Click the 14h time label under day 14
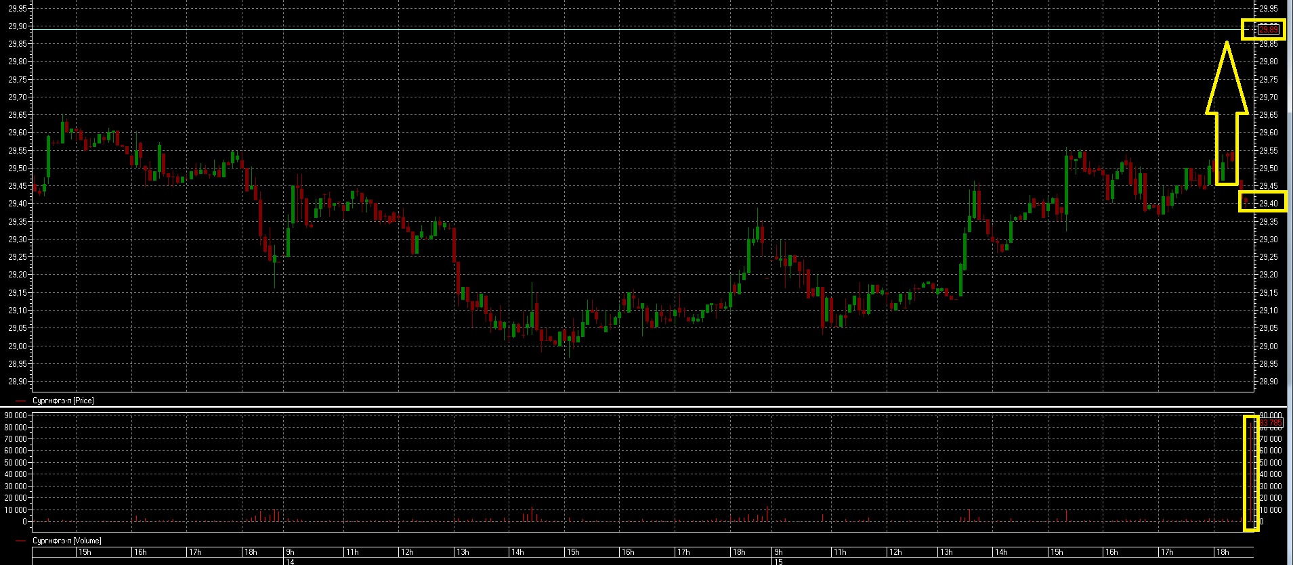The height and width of the screenshot is (565, 1293). tap(518, 552)
